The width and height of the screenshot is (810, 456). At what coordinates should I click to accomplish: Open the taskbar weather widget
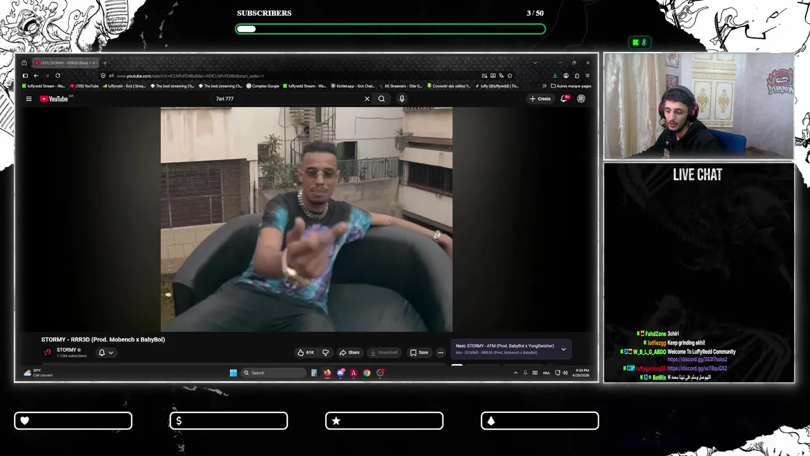pos(38,373)
